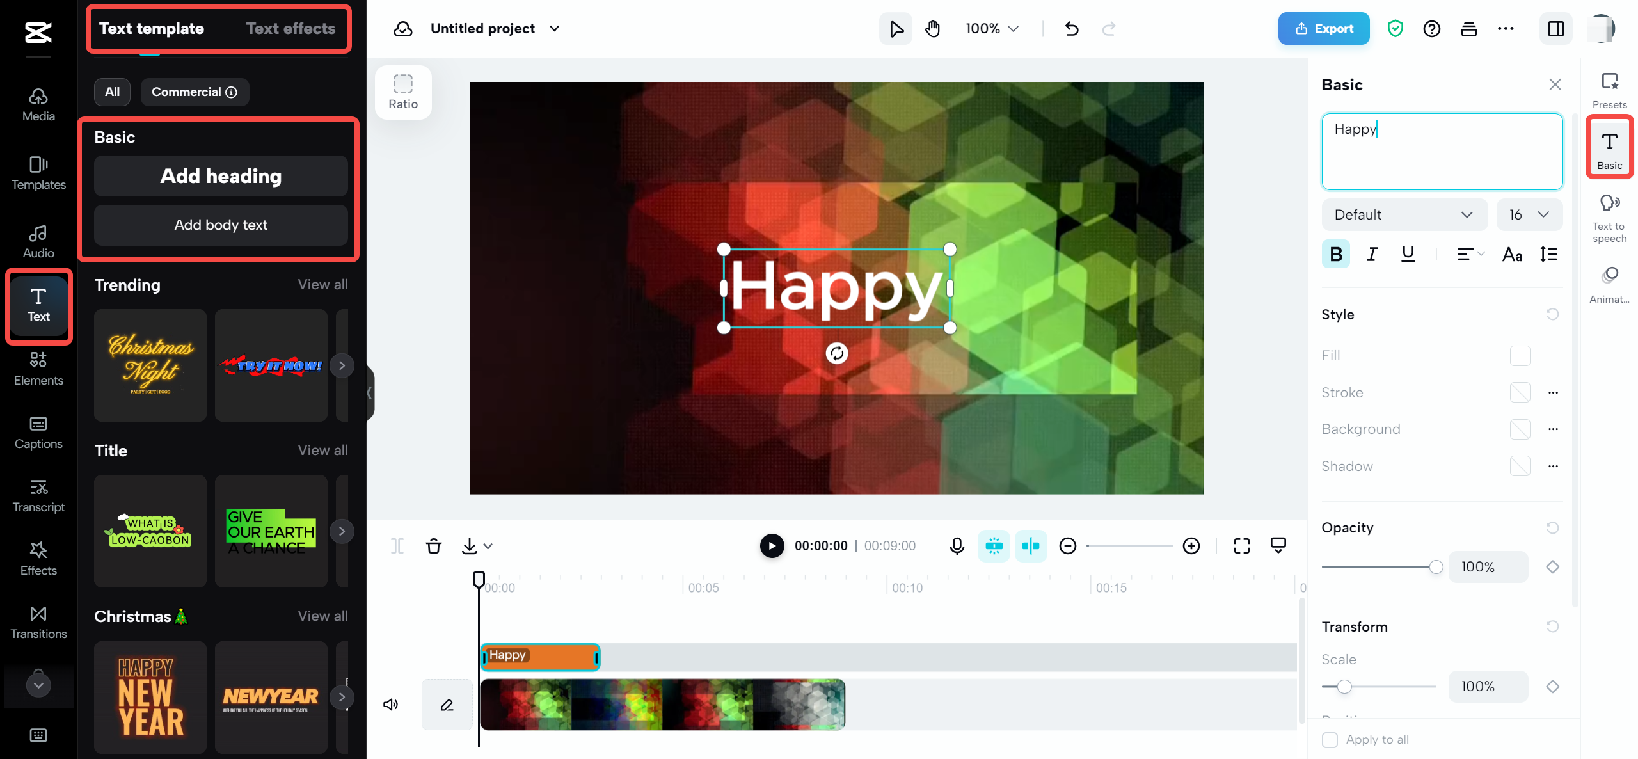Click the Ratio canvas tool
Image resolution: width=1638 pixels, height=759 pixels.
tap(403, 92)
